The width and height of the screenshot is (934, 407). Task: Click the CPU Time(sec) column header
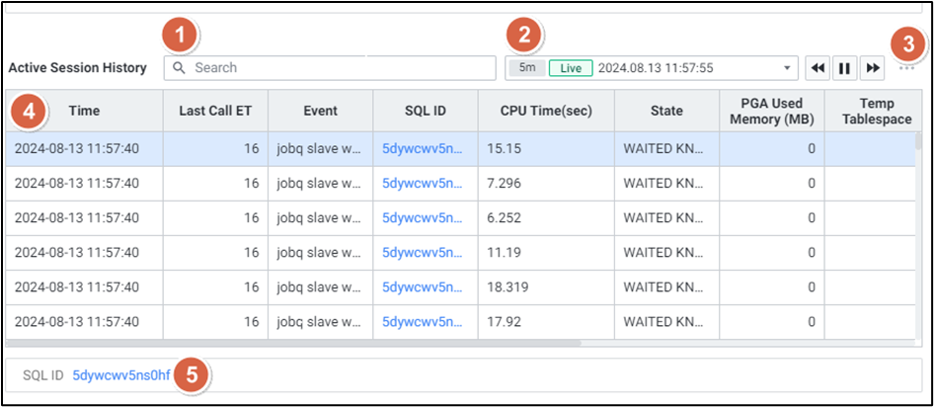[546, 111]
